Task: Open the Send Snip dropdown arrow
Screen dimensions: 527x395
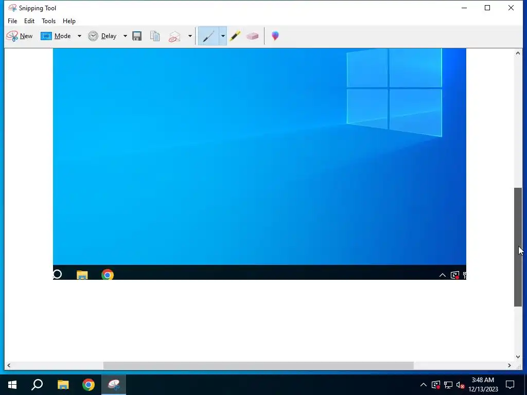Action: pos(190,36)
